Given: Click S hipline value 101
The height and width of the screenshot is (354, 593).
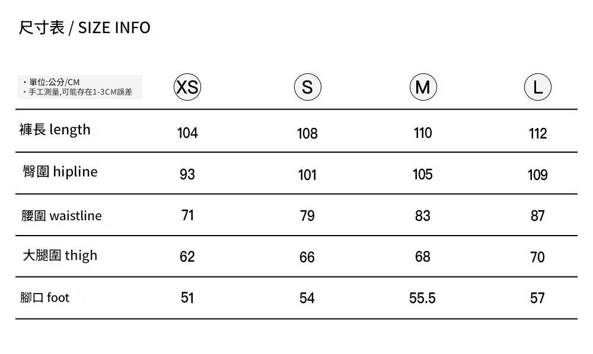Looking at the screenshot, I should pos(307,175).
